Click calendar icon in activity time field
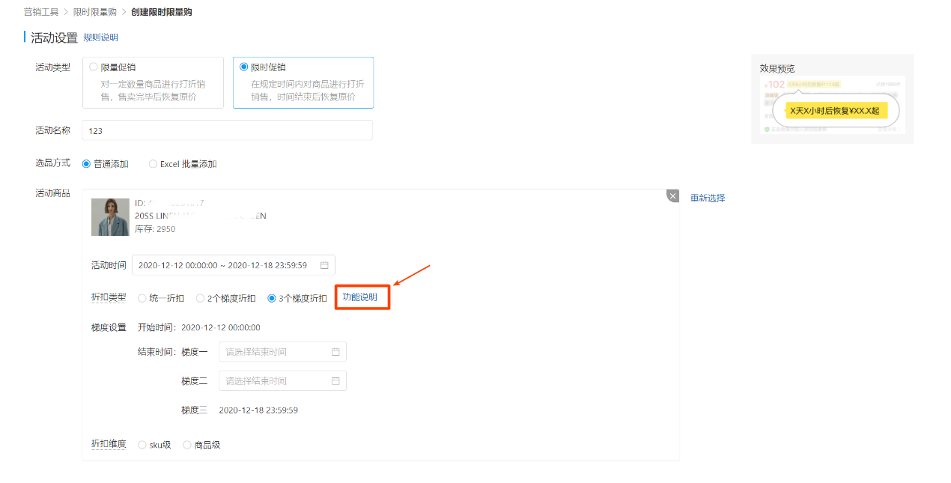951x483 pixels. coord(324,265)
